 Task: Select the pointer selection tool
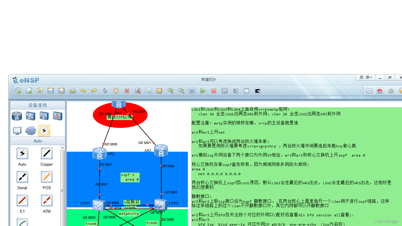pos(105,91)
